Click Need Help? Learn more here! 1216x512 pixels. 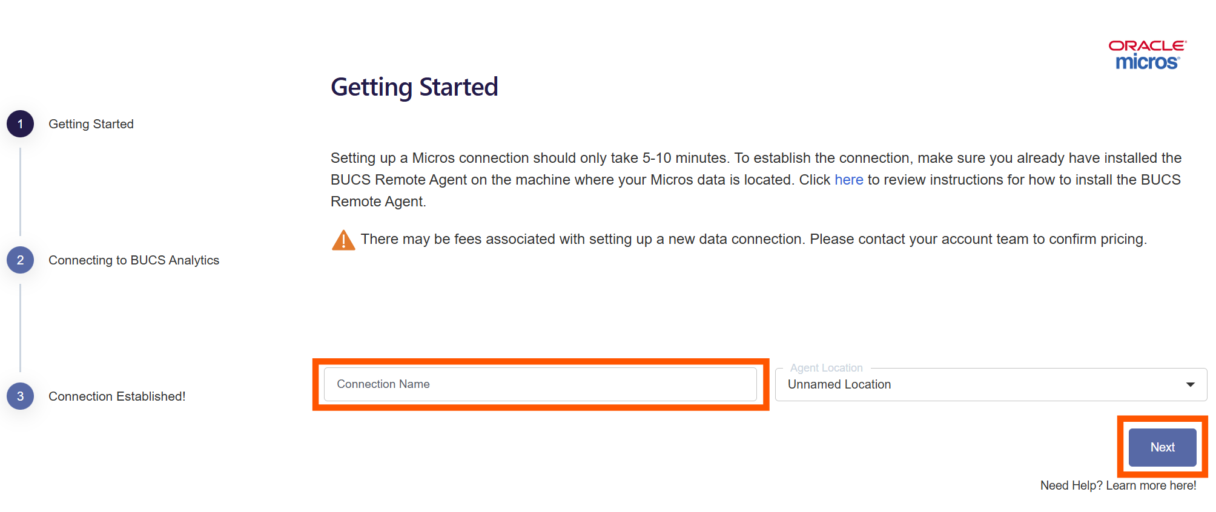coord(1118,485)
